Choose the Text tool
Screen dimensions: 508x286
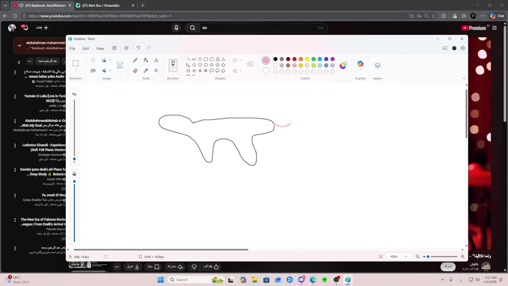coord(156,60)
